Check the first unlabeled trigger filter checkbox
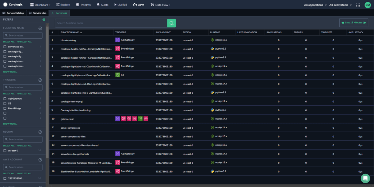The image size is (374, 187). [5, 113]
